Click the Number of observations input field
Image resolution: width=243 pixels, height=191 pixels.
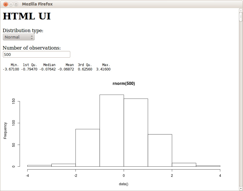[x=36, y=54]
